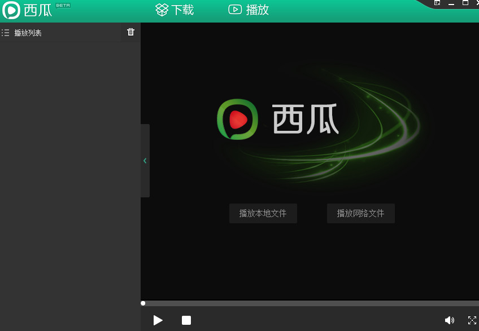
Task: Open the mini-mode menu icon in title bar
Action: 437,3
